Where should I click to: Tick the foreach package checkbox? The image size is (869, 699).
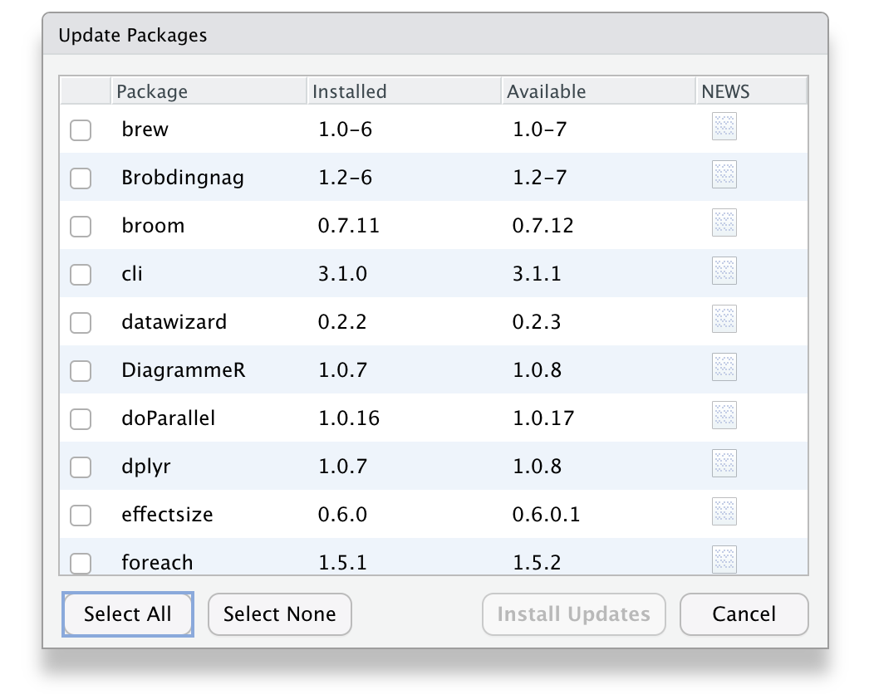(x=81, y=564)
